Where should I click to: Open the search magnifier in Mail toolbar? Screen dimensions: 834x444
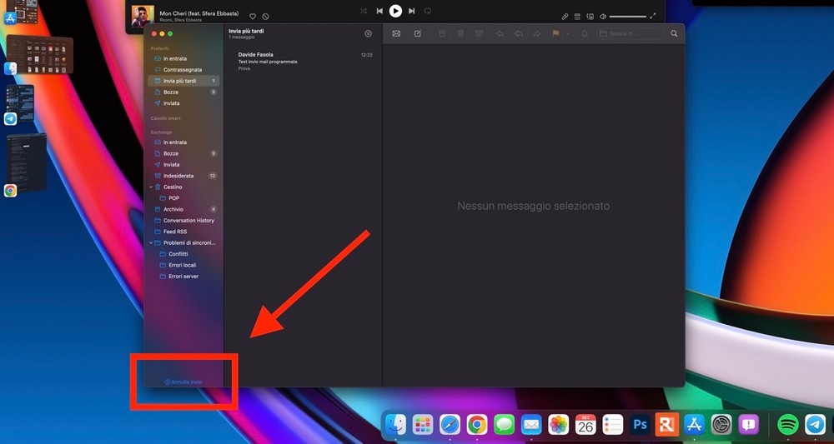(674, 33)
